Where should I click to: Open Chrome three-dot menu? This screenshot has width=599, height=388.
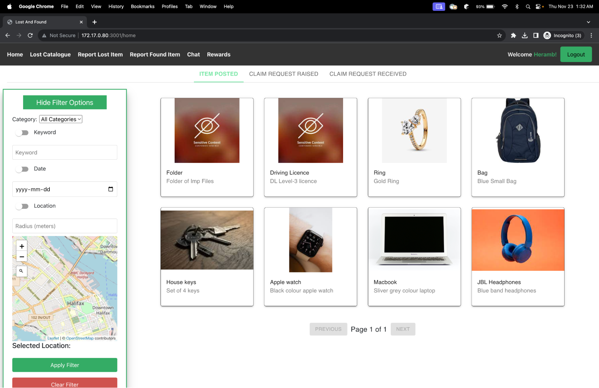(591, 35)
